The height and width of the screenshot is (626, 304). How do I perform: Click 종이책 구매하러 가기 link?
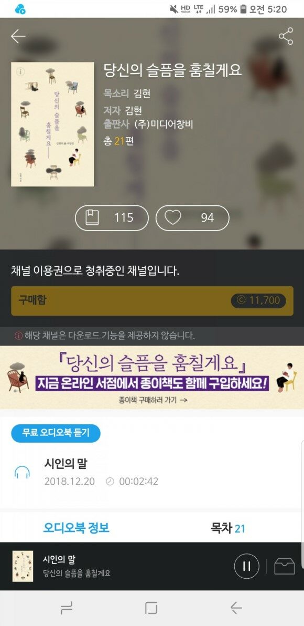(153, 400)
